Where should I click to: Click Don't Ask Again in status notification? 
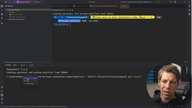pos(50,106)
